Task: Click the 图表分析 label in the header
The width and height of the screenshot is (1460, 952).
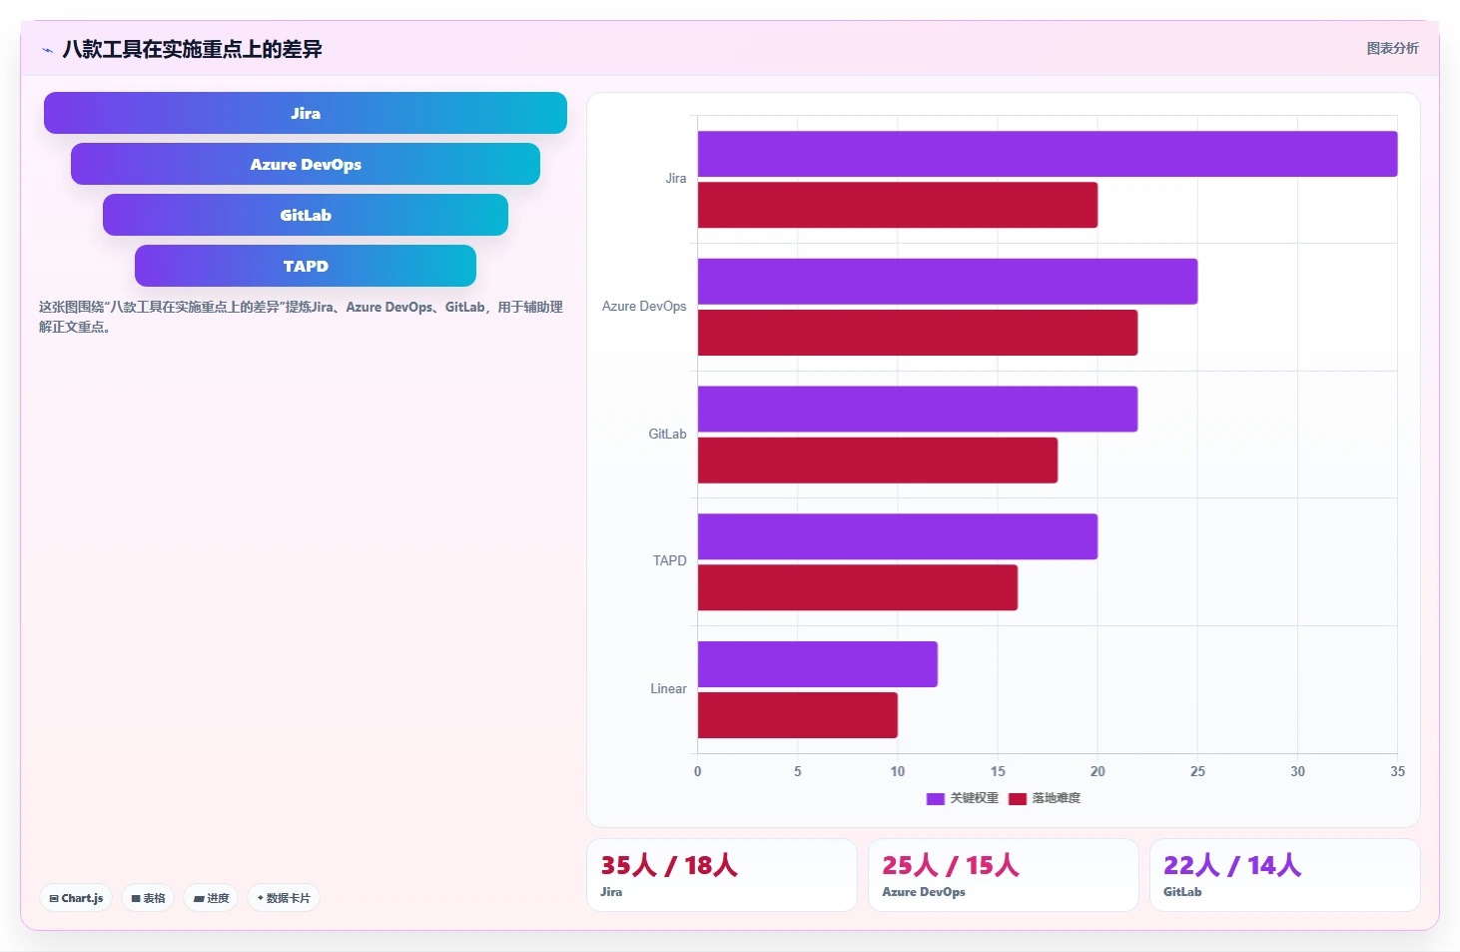Action: point(1392,48)
